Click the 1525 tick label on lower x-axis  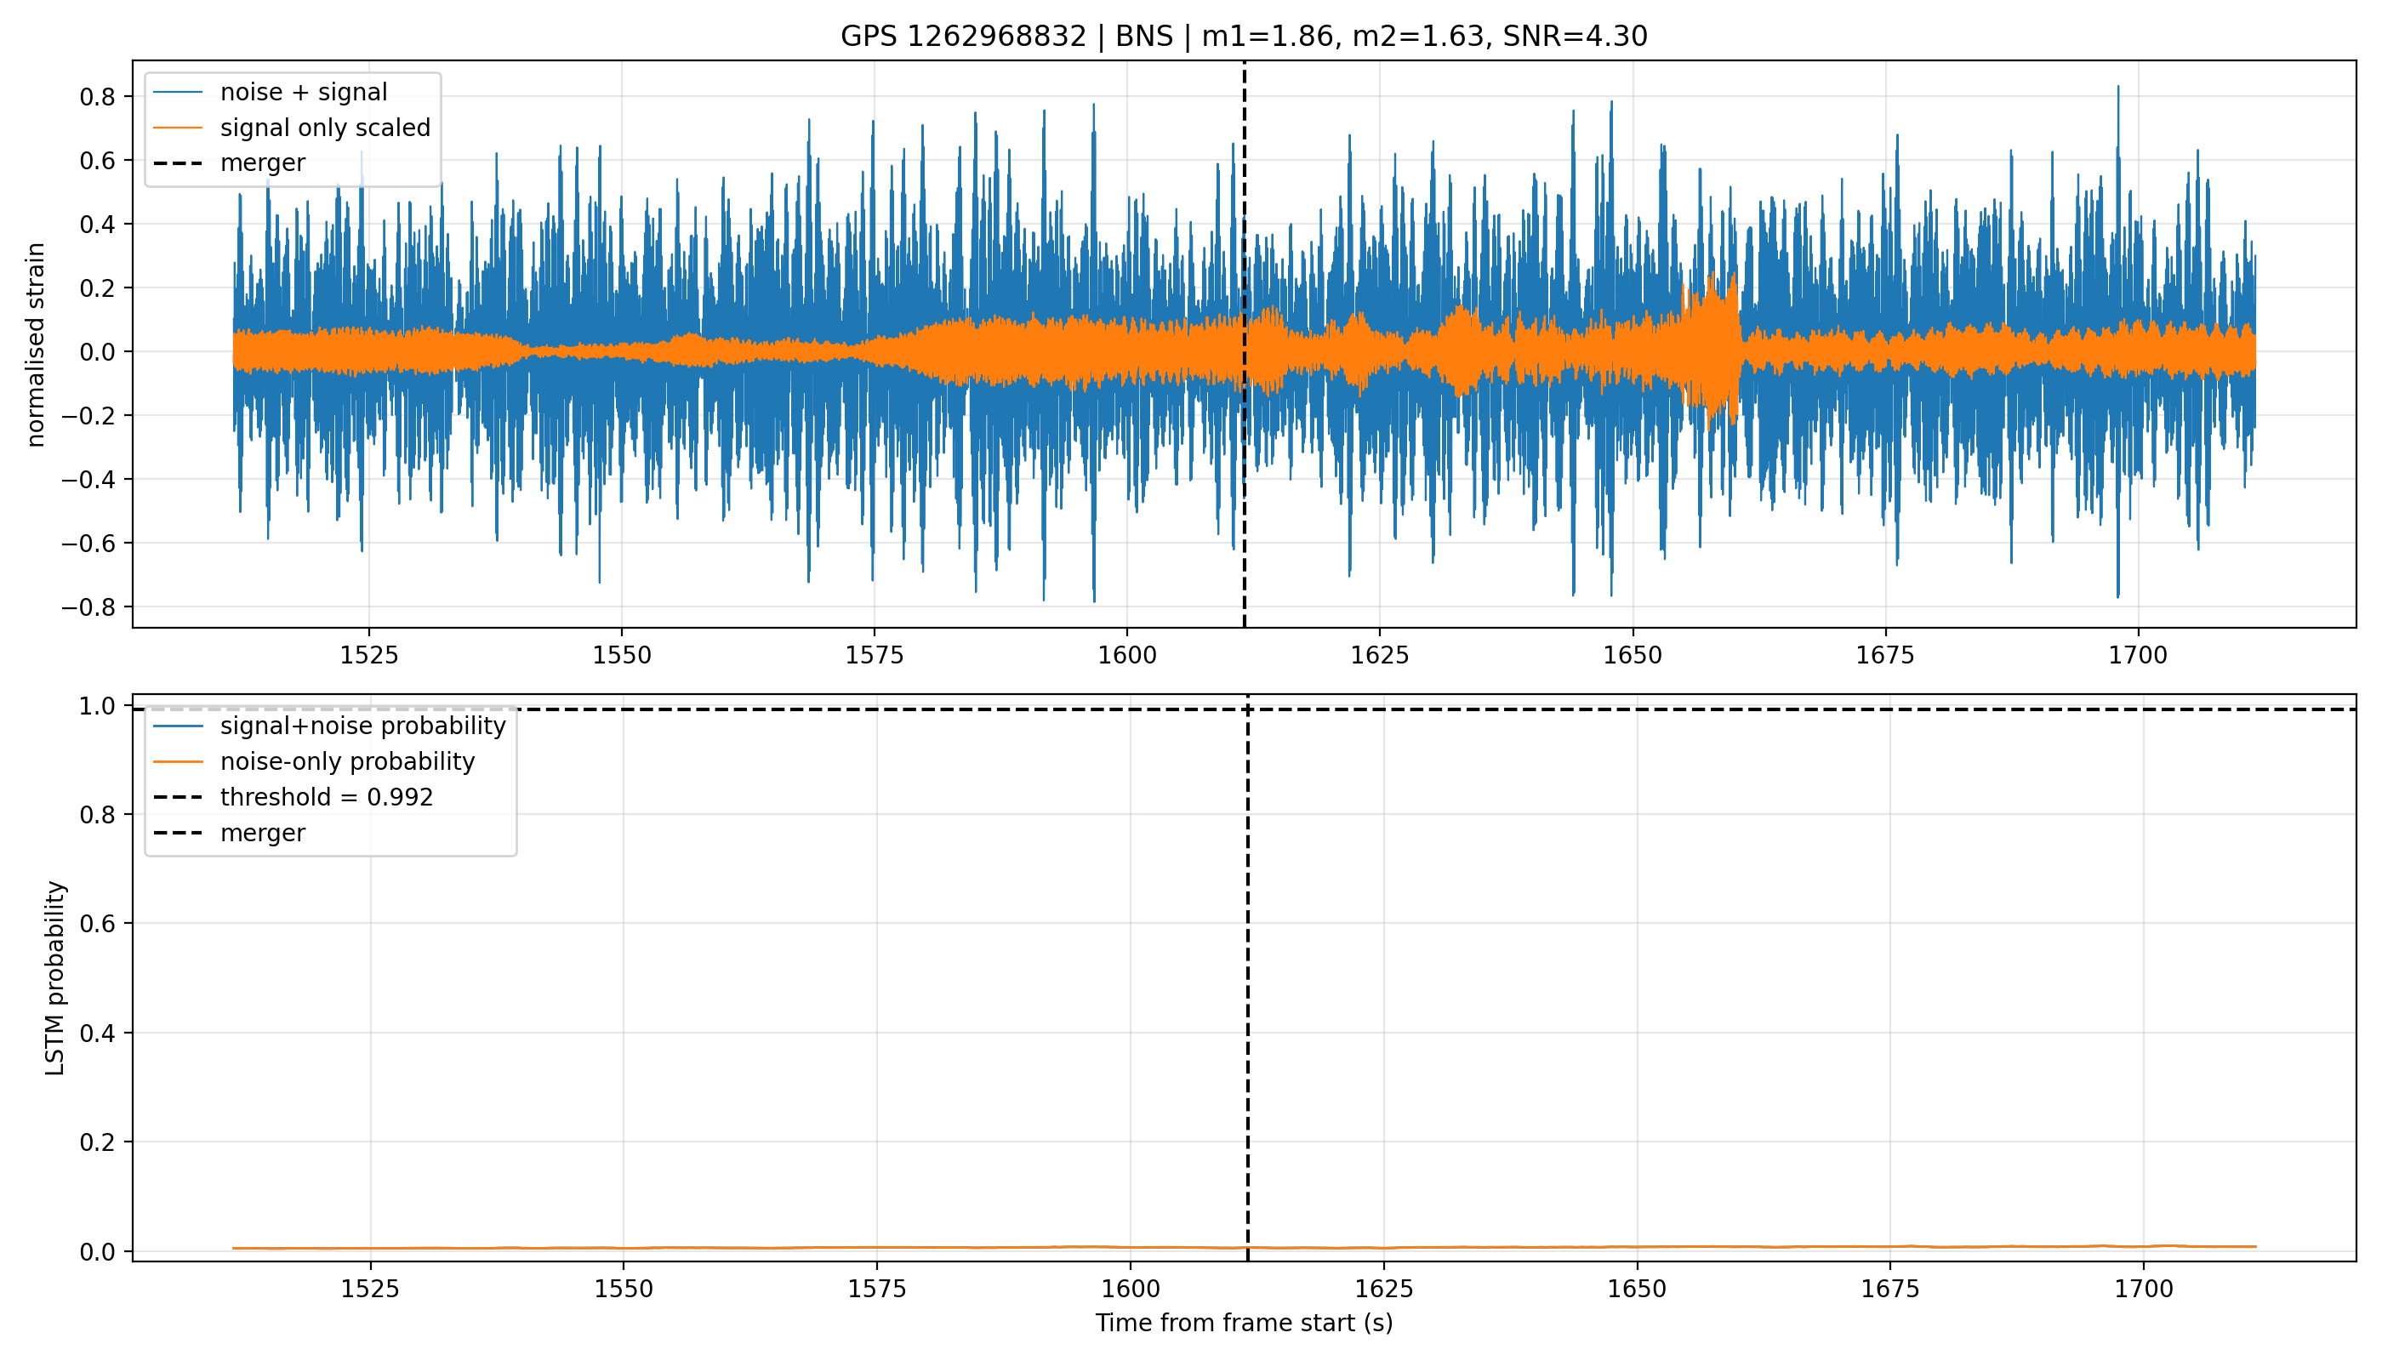(370, 1289)
